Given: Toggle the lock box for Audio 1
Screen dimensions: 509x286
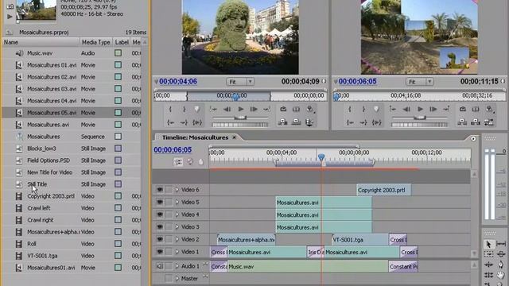Looking at the screenshot, I should (x=169, y=266).
